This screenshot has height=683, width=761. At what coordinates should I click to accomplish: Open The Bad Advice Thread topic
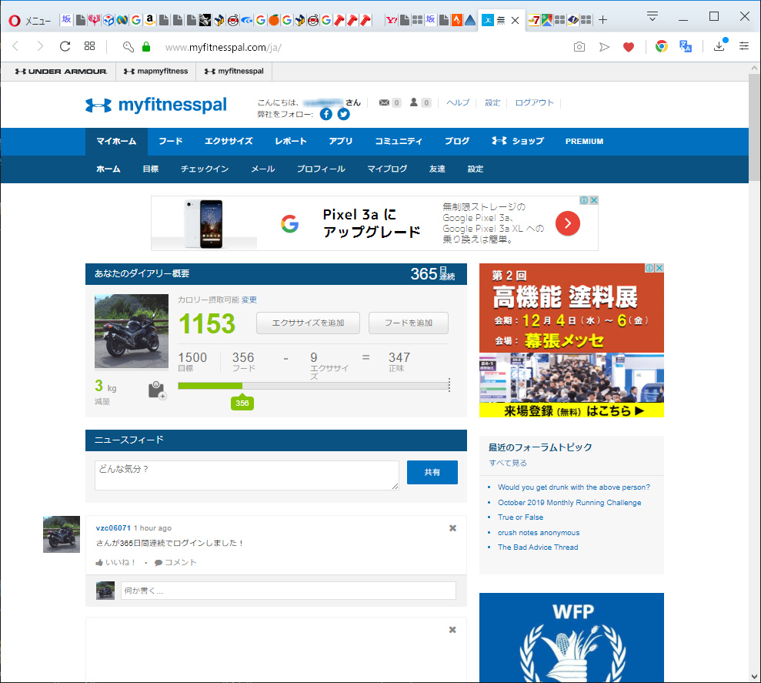(x=538, y=547)
